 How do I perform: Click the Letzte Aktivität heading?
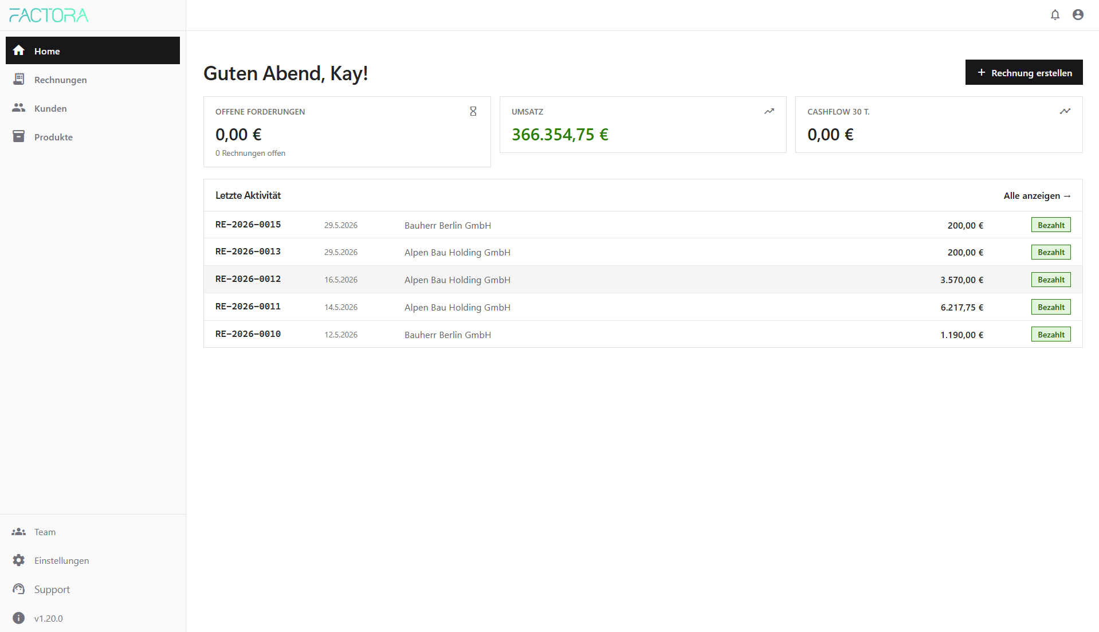click(248, 195)
